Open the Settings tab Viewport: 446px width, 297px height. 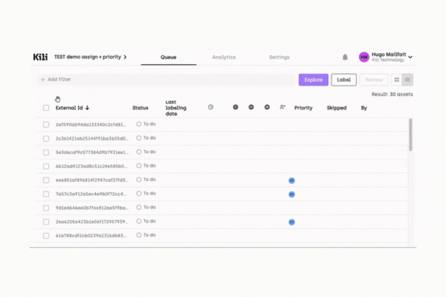tap(279, 57)
